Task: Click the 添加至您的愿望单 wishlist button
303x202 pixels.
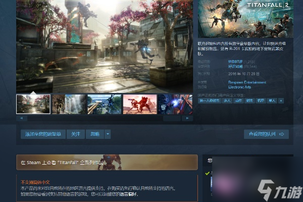Action: click(43, 134)
